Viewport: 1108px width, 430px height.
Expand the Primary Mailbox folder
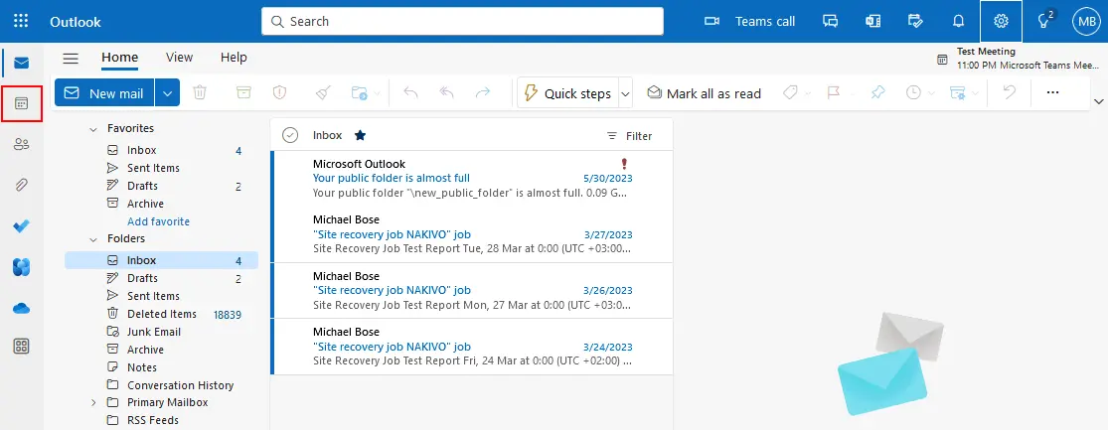(x=93, y=403)
